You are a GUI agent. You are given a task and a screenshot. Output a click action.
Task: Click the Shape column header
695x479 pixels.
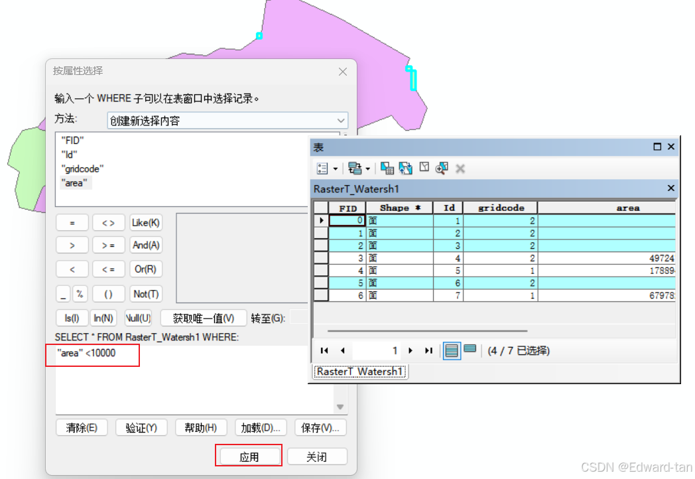(400, 208)
